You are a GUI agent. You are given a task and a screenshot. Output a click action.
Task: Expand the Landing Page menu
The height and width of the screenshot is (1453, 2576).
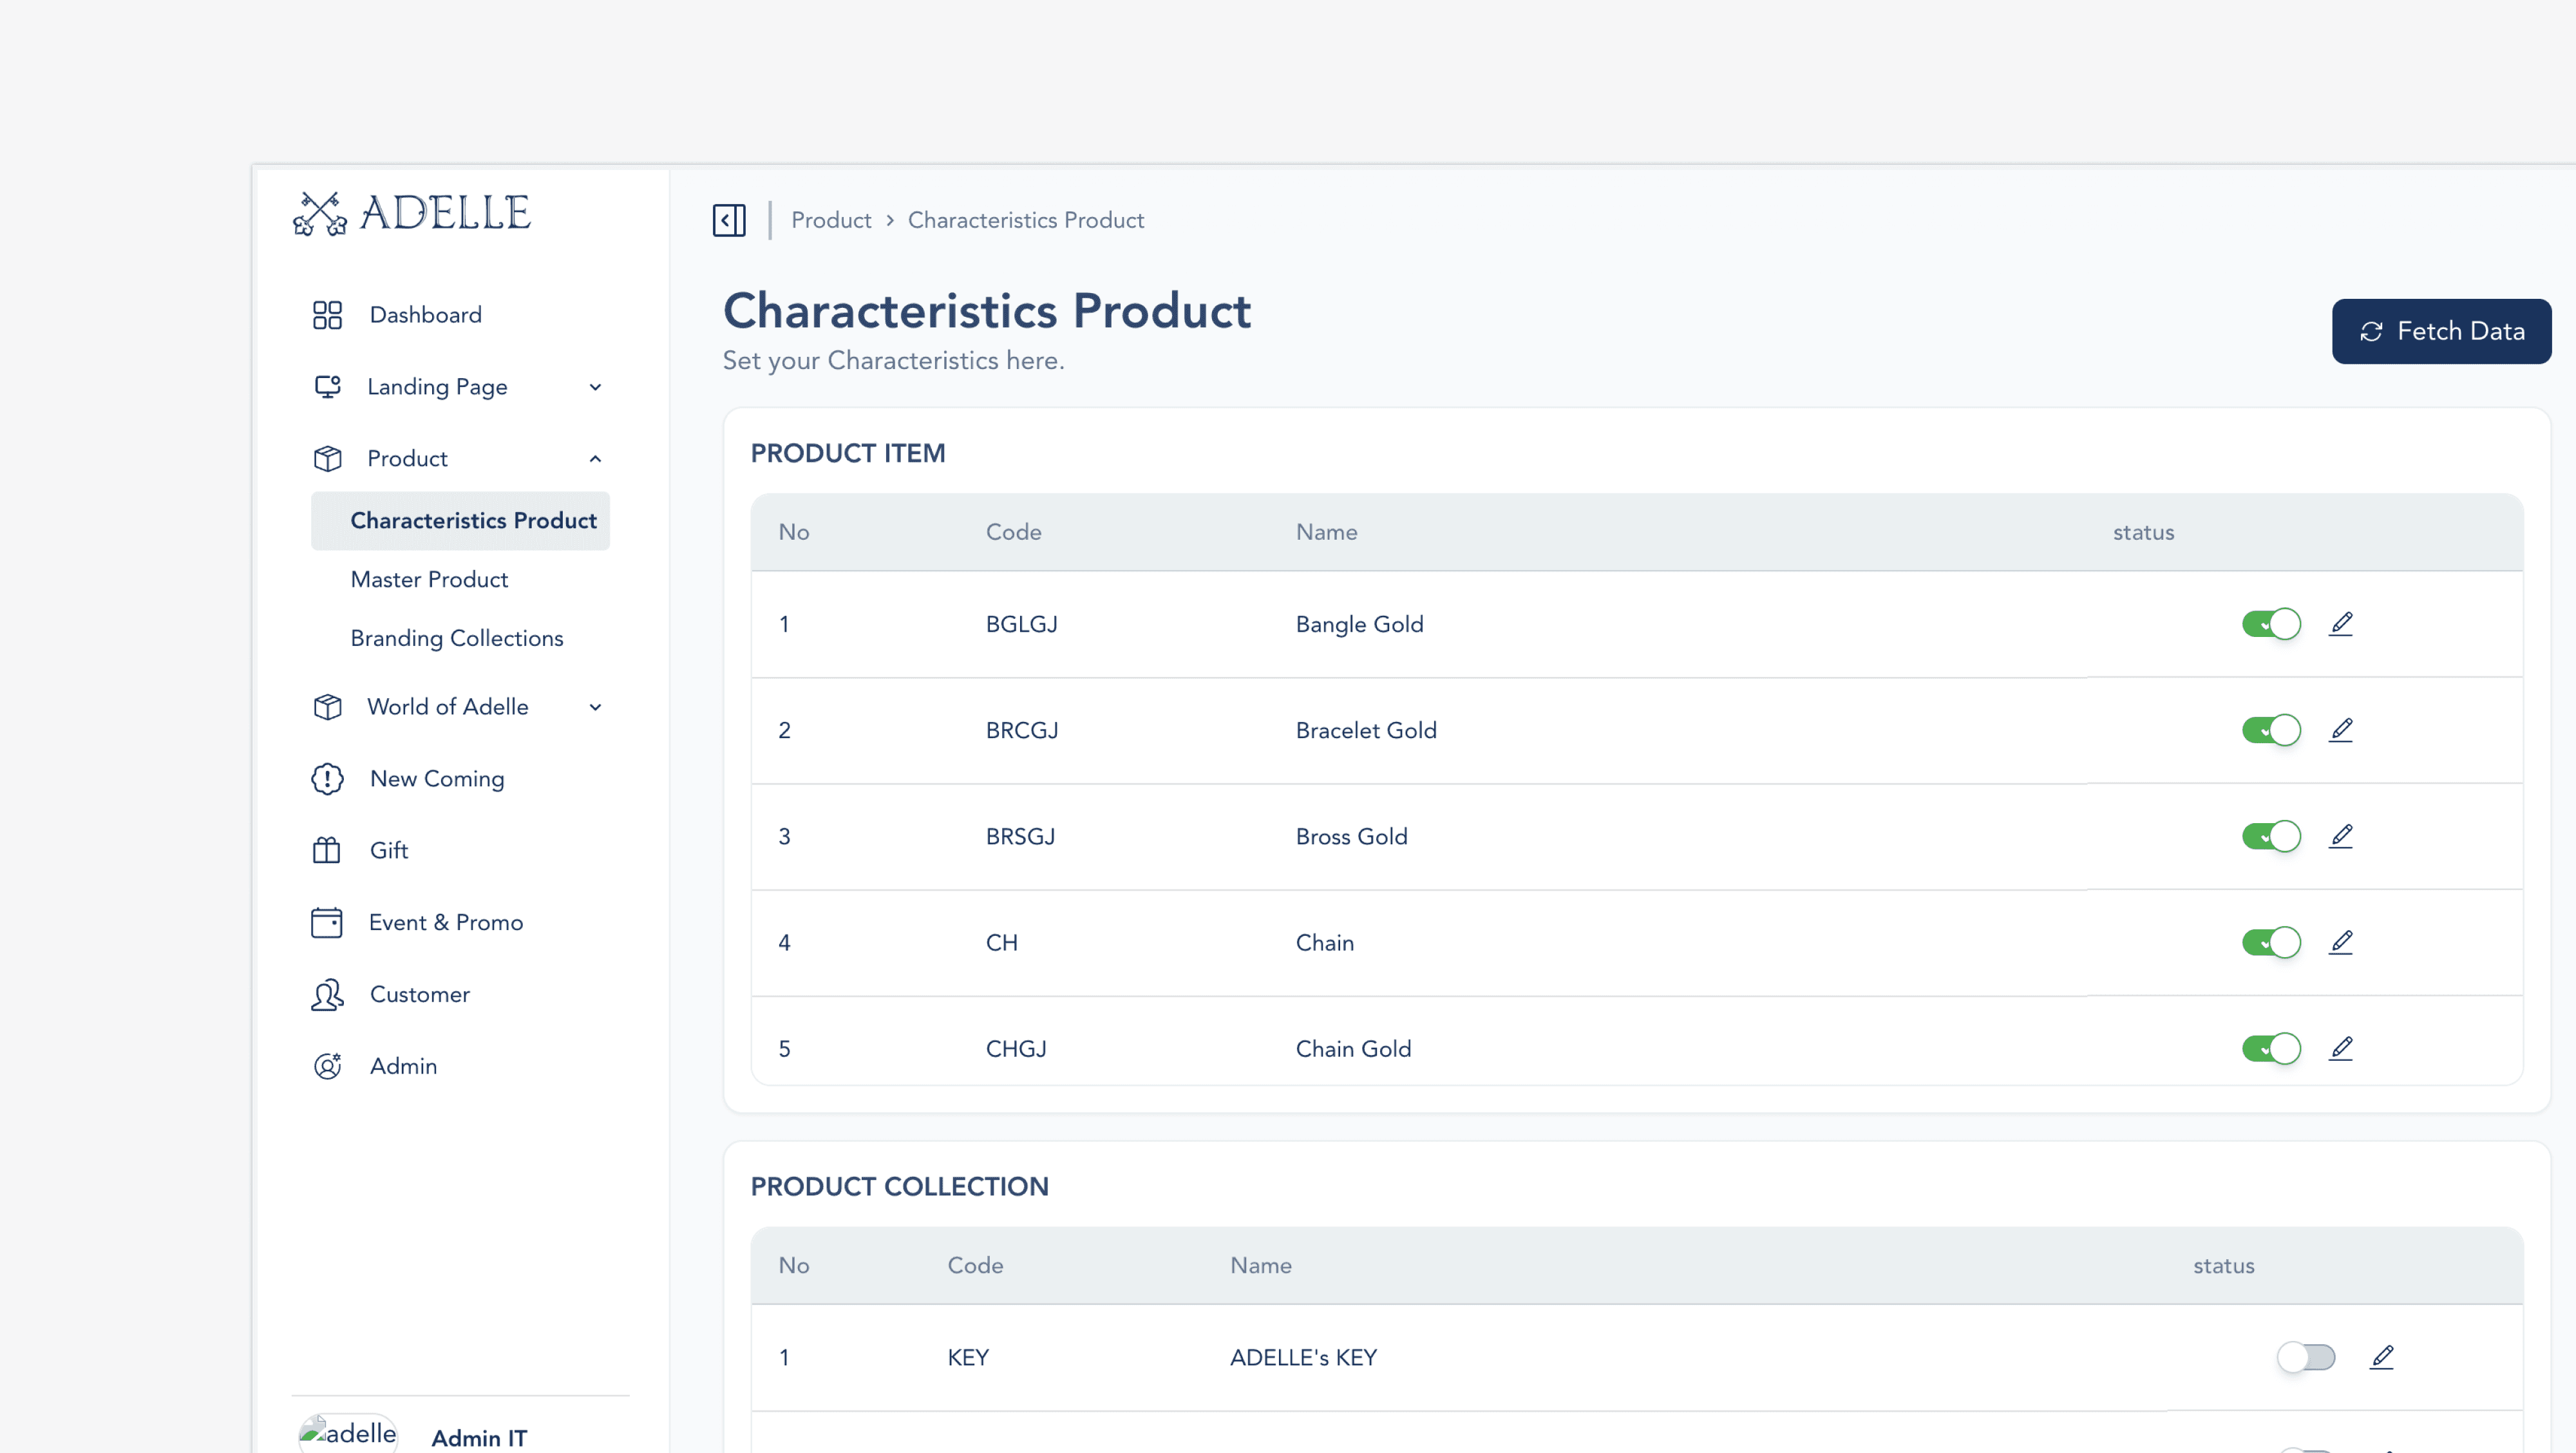click(x=596, y=387)
